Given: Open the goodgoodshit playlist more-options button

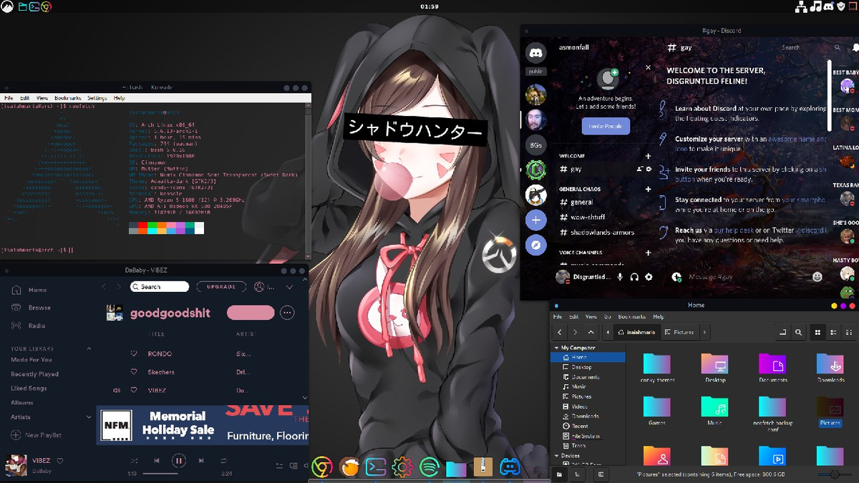Looking at the screenshot, I should [287, 313].
